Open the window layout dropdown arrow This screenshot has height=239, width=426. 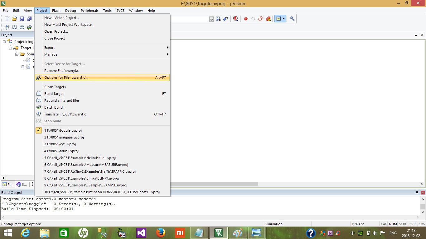click(x=283, y=18)
